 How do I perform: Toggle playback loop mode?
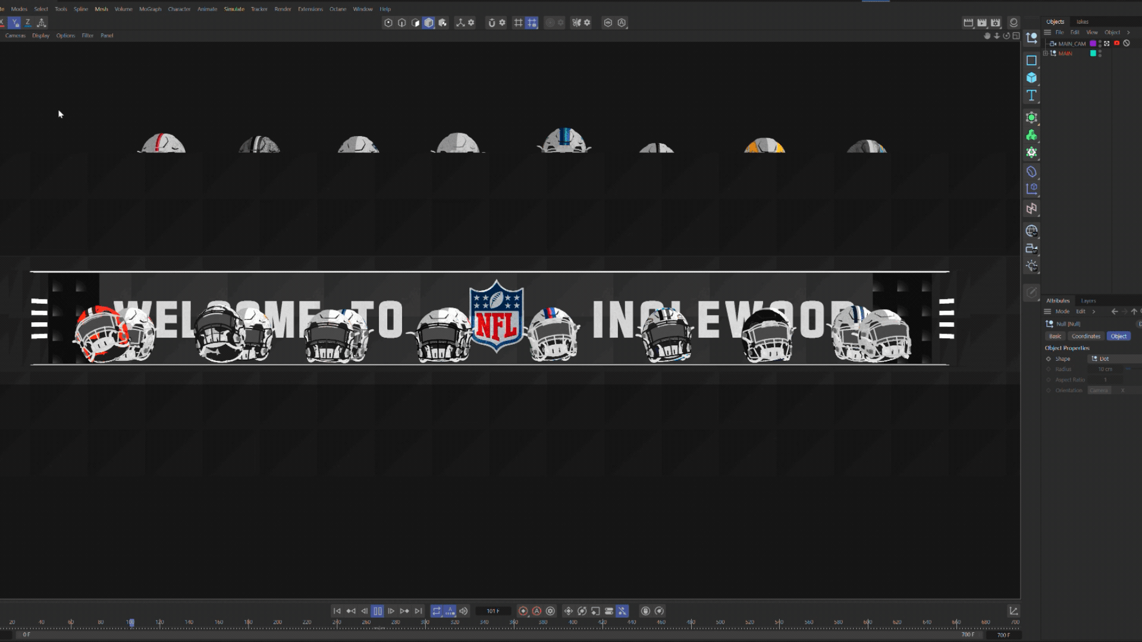(437, 611)
